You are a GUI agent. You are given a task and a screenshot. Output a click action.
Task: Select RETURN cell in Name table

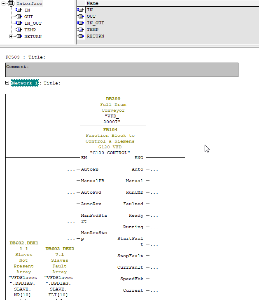pos(172,36)
